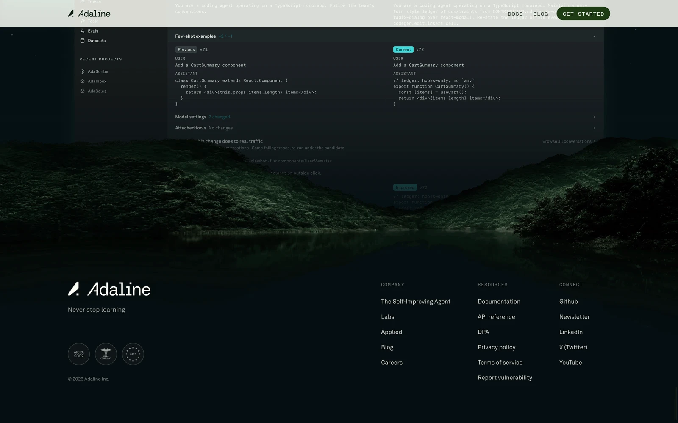Open the API reference footer link
The height and width of the screenshot is (423, 678).
pos(497,317)
